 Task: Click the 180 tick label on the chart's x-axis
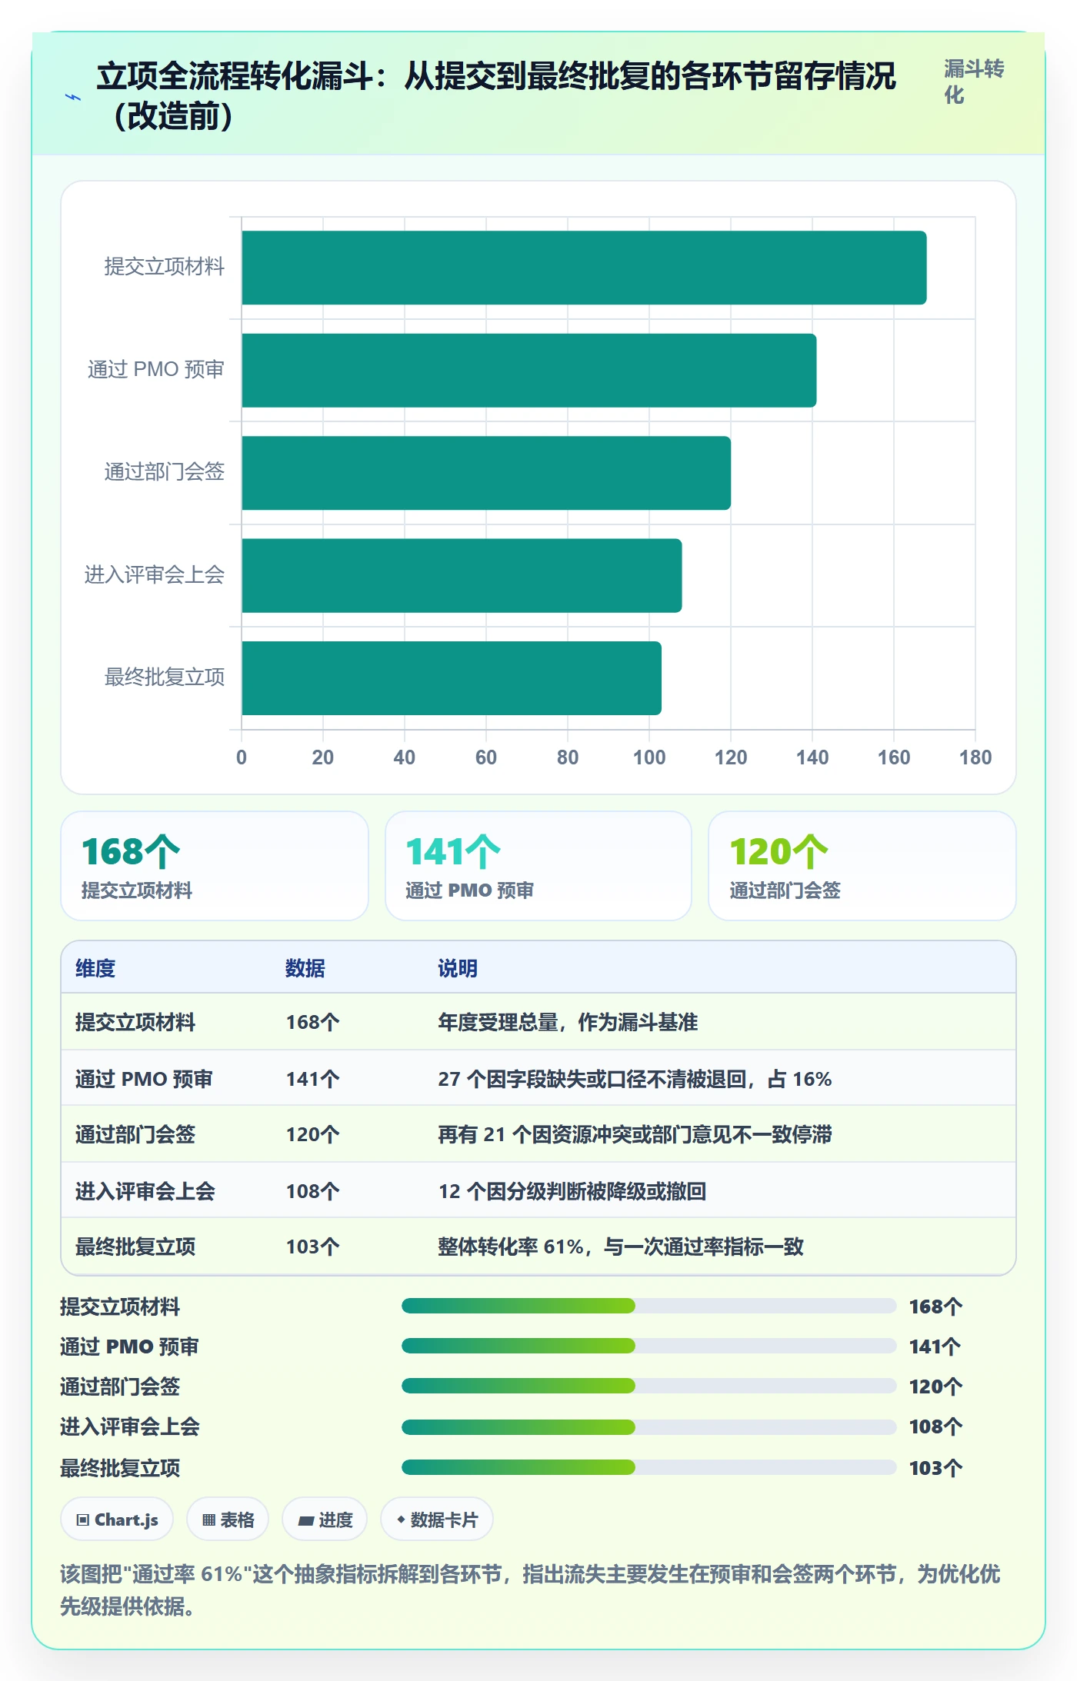point(975,757)
